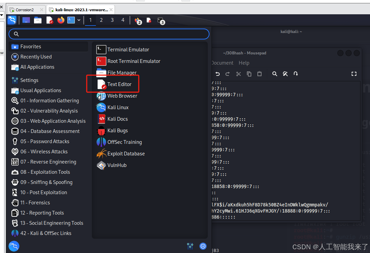370x253 pixels.
Task: Click Mousepad copy toolbar icon
Action: tap(249, 74)
